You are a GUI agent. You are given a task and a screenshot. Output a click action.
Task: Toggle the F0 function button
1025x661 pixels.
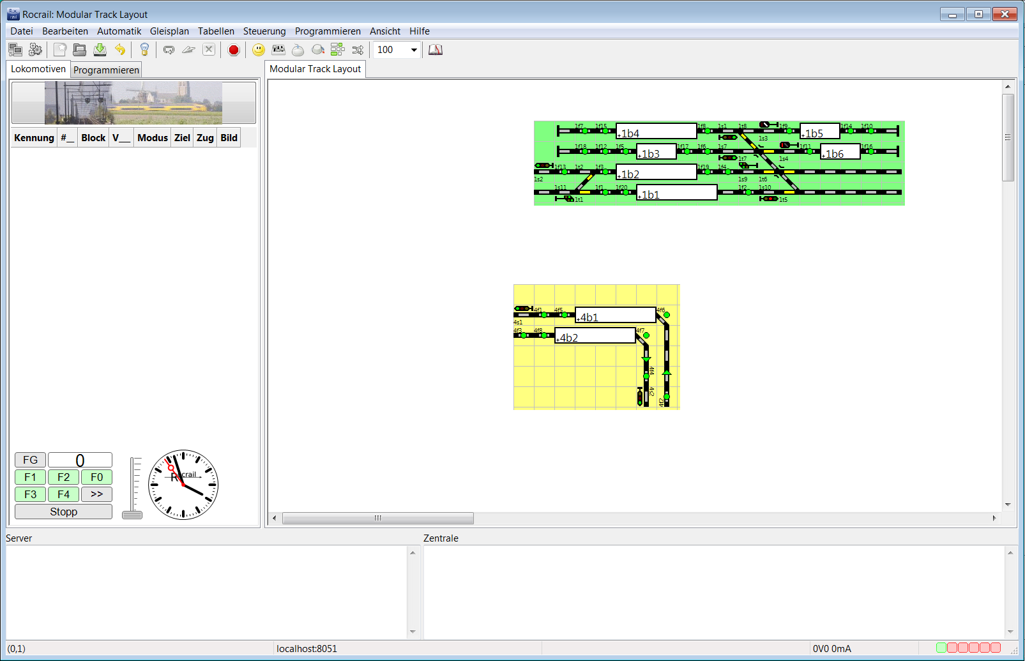(x=96, y=477)
